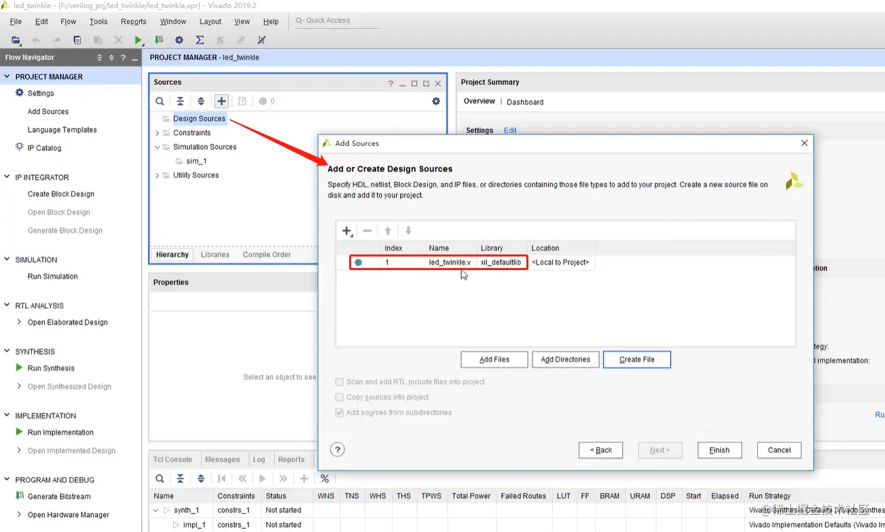Open the Reports menu
The image size is (885, 532).
pos(134,22)
